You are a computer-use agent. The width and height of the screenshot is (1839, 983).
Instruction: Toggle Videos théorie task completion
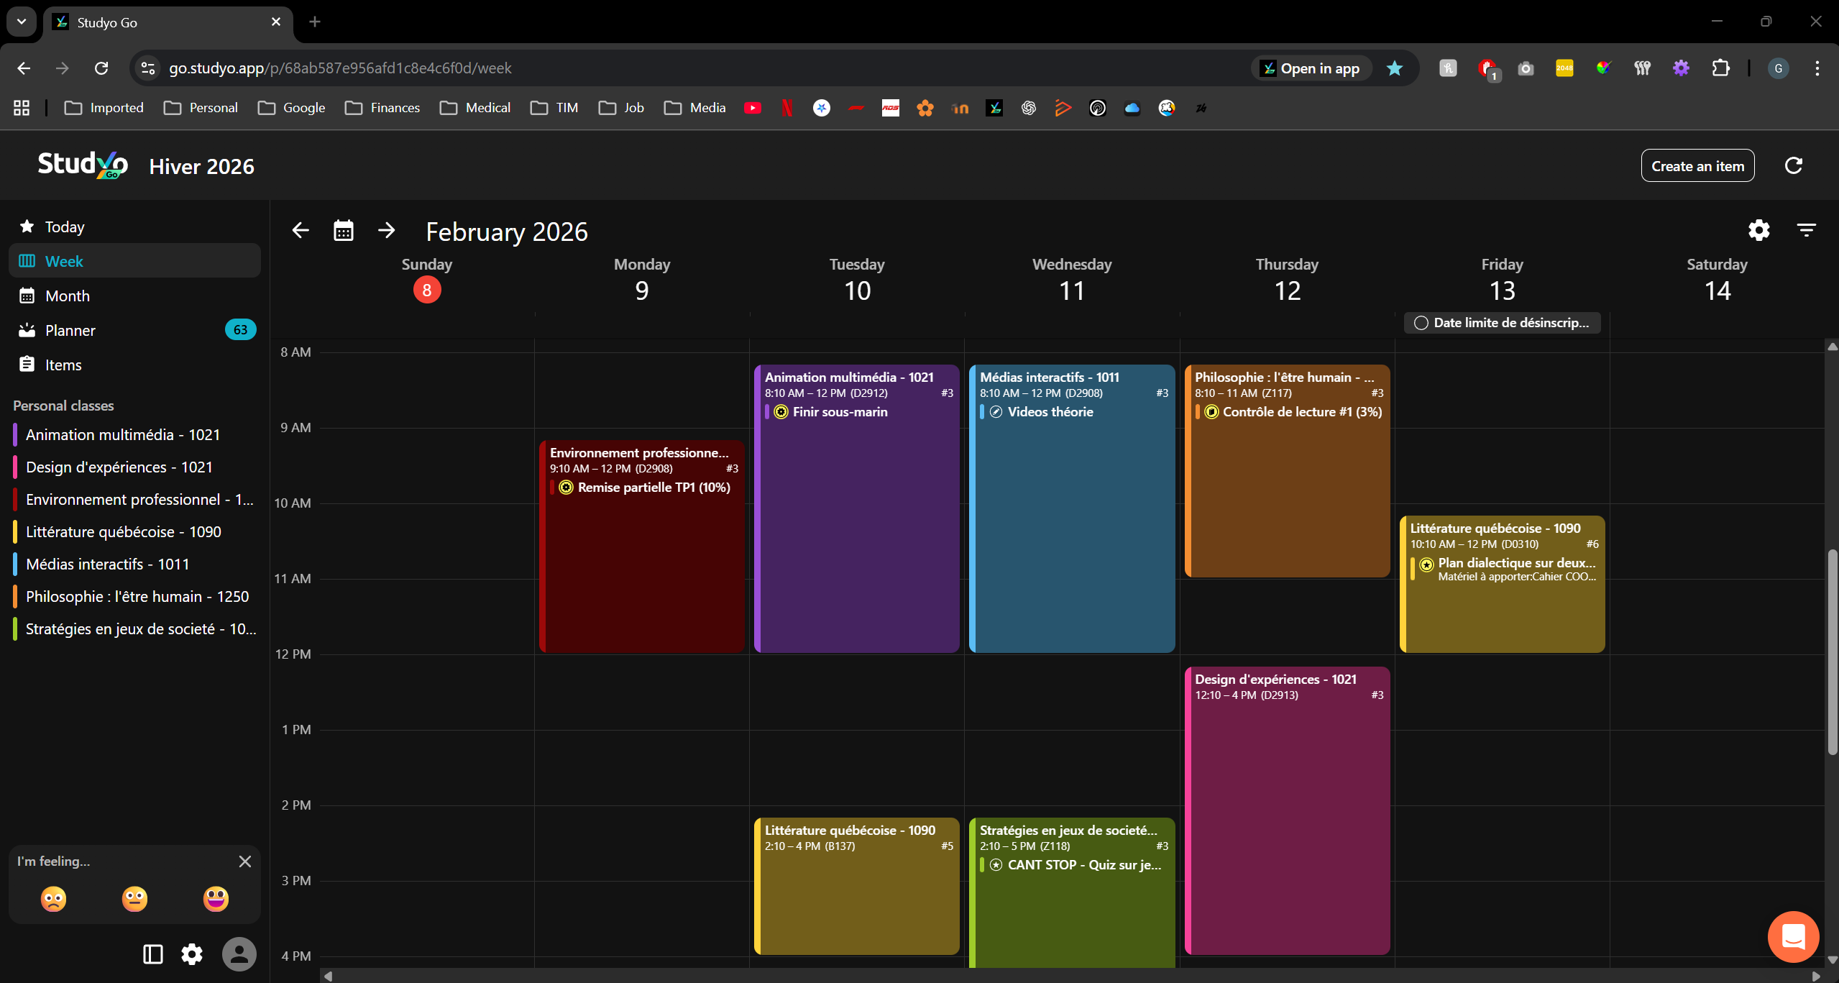point(996,412)
